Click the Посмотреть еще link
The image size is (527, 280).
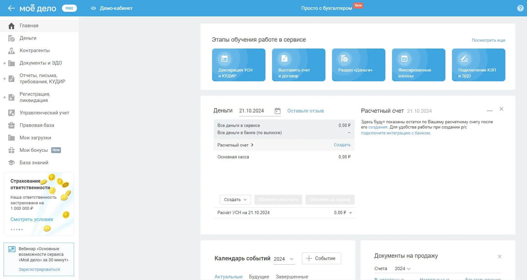click(488, 40)
